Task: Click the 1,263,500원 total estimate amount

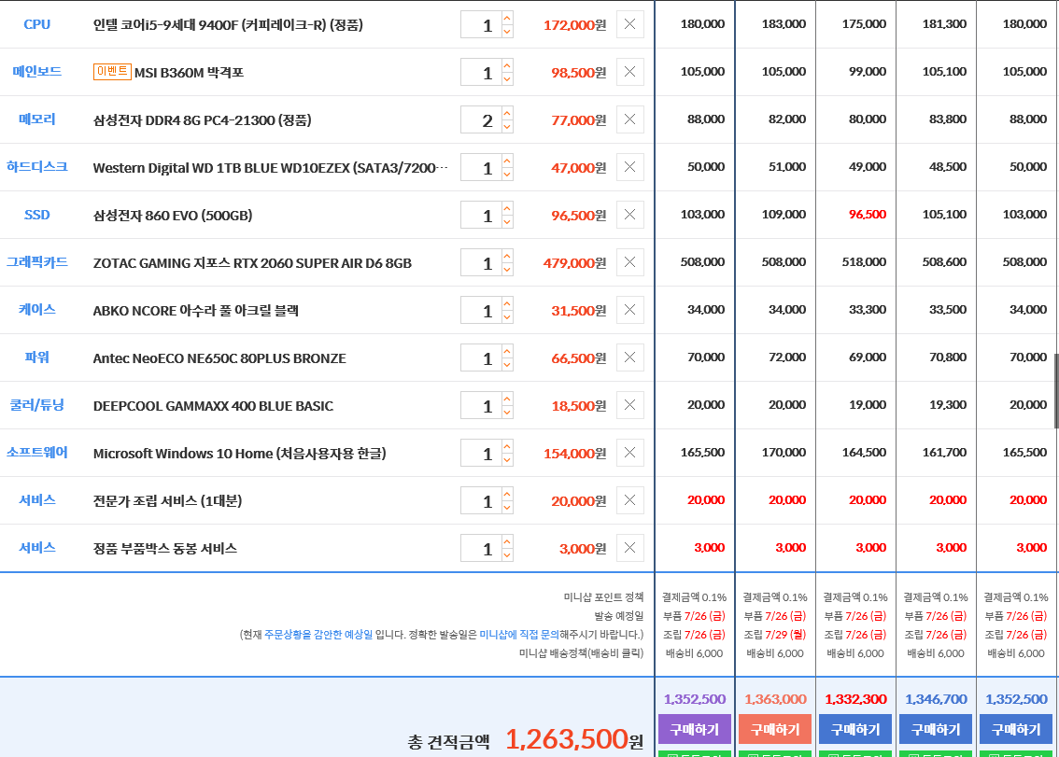Action: (x=574, y=739)
